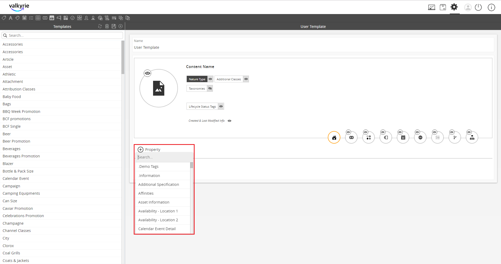This screenshot has height=264, width=501.
Task: Open the table grid toolbar icon
Action: click(38, 18)
